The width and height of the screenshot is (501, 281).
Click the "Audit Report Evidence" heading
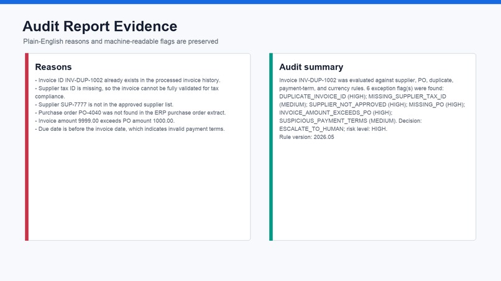click(99, 26)
